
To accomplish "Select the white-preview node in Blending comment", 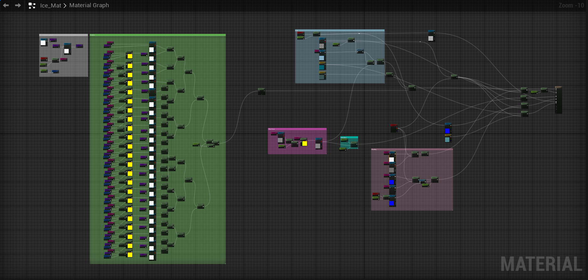I will [x=392, y=157].
